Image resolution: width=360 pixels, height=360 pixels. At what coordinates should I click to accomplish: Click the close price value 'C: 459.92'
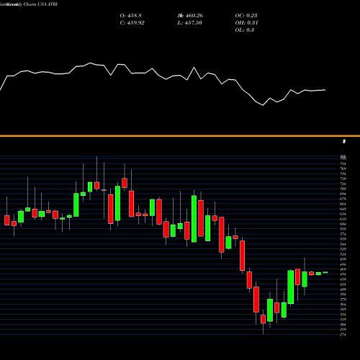[x=132, y=23]
